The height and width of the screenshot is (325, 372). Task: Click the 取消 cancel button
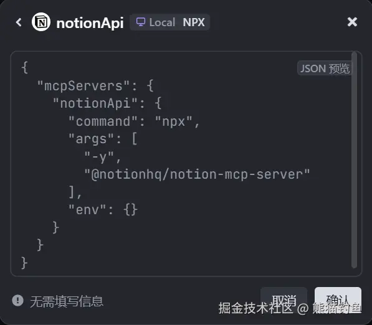(x=284, y=300)
